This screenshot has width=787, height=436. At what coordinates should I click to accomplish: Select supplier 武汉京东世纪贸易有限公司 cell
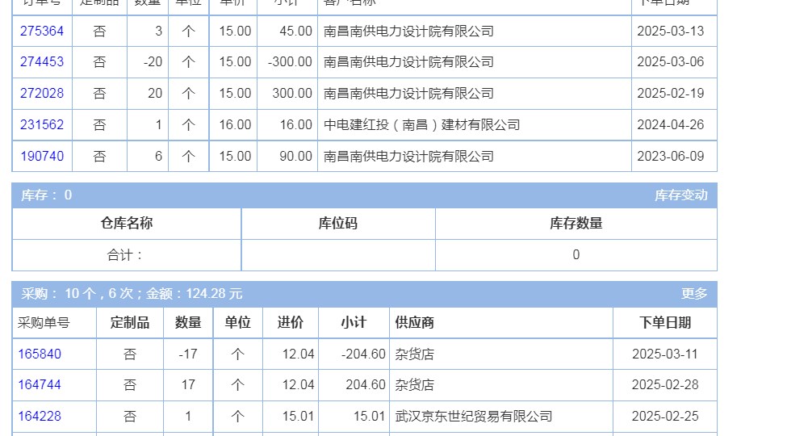point(474,417)
